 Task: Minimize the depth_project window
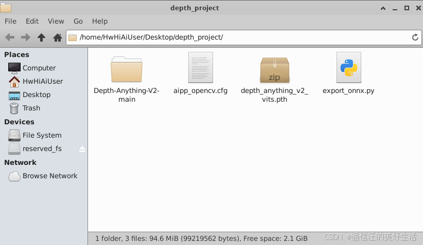point(395,9)
